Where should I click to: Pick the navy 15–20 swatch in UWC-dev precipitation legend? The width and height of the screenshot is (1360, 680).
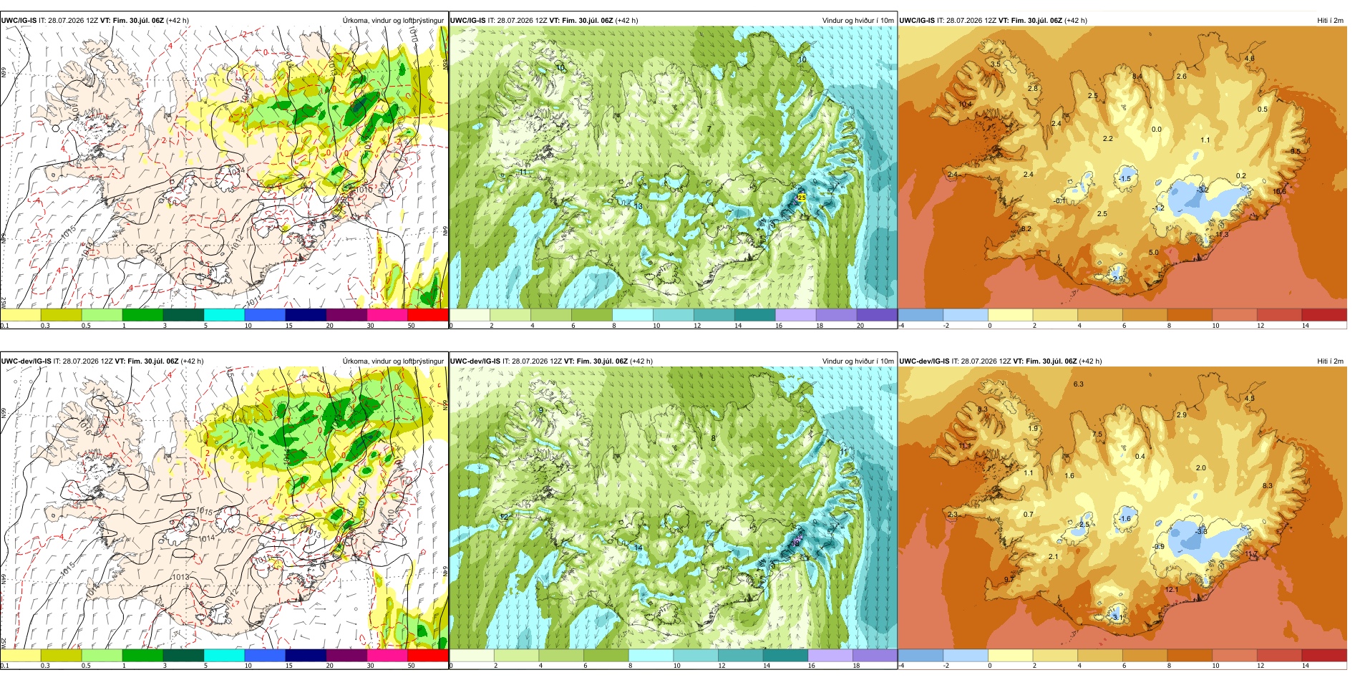coord(306,656)
